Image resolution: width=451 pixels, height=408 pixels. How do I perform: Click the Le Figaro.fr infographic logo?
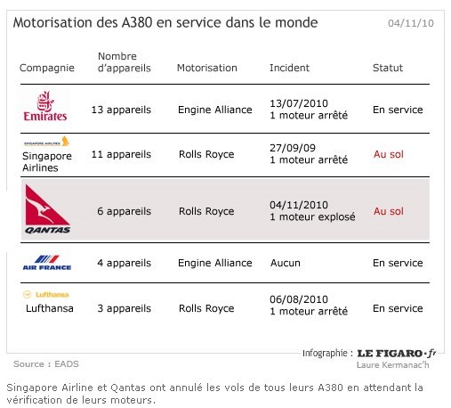(397, 353)
